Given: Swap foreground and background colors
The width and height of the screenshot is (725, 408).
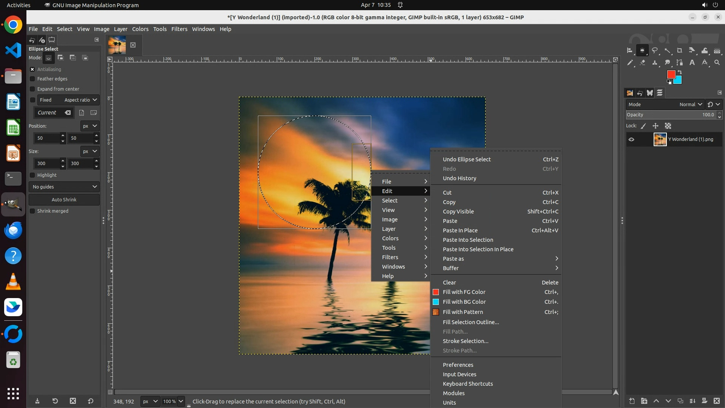Looking at the screenshot, I should [680, 72].
